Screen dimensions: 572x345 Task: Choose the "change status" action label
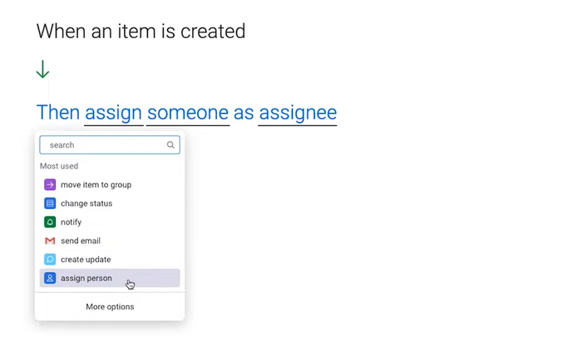86,203
